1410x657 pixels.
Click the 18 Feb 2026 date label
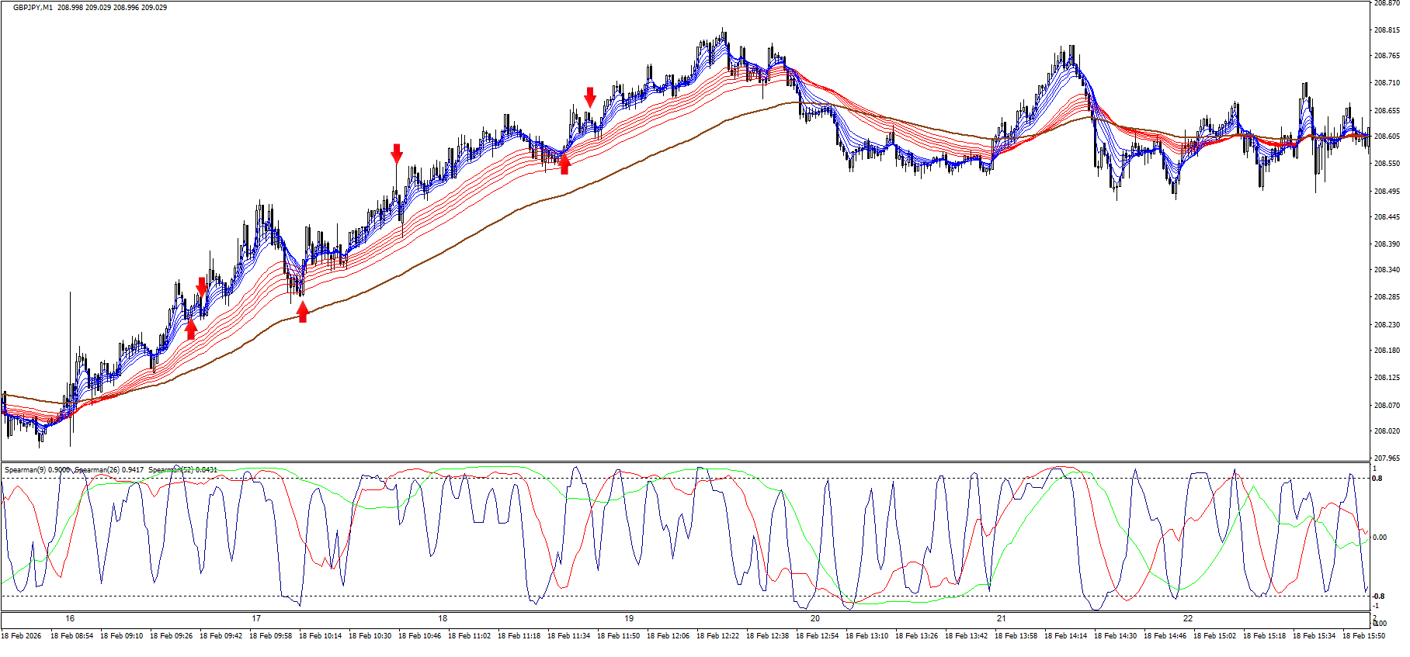click(21, 636)
